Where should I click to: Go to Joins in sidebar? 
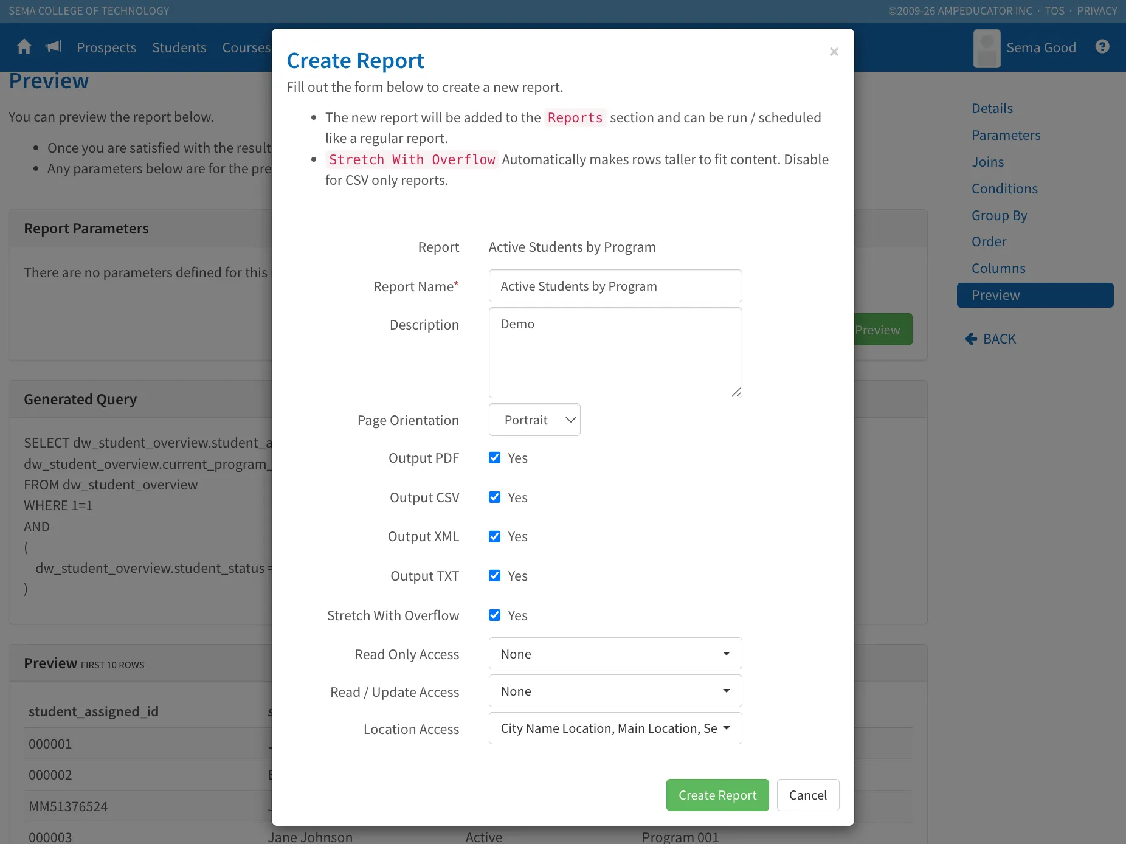point(987,162)
